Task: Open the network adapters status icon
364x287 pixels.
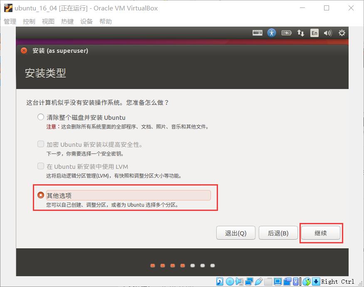Action: 249,282
